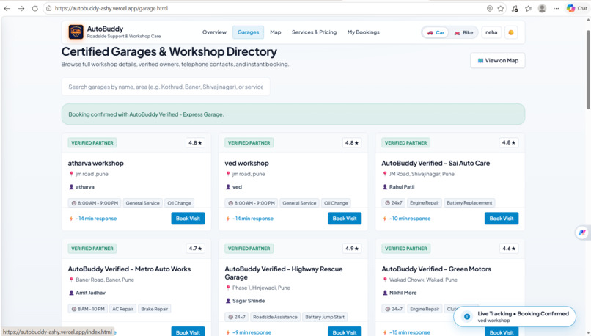This screenshot has height=336, width=591.
Task: Click booking confirmed Express Garage banner
Action: pos(293,114)
